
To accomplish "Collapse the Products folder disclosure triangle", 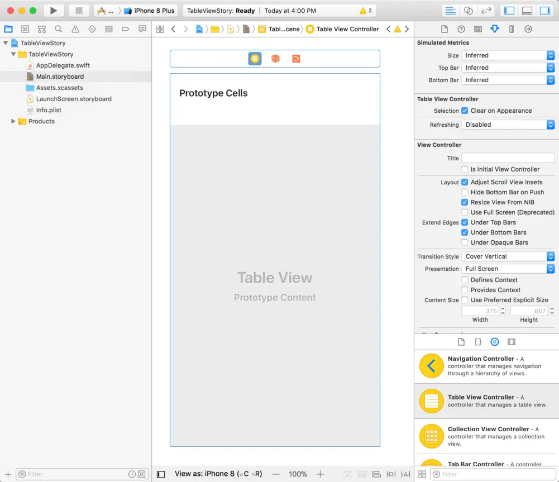I will coord(13,121).
